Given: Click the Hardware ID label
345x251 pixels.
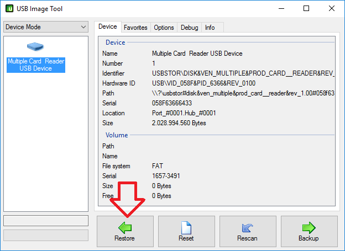Looking at the screenshot, I should coord(118,83).
